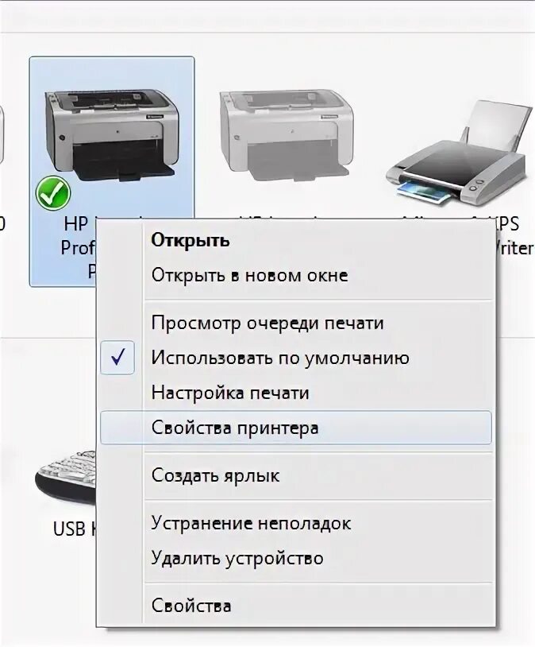Click the green default-printer checkmark badge
Image resolution: width=535 pixels, height=647 pixels.
pyautogui.click(x=53, y=193)
